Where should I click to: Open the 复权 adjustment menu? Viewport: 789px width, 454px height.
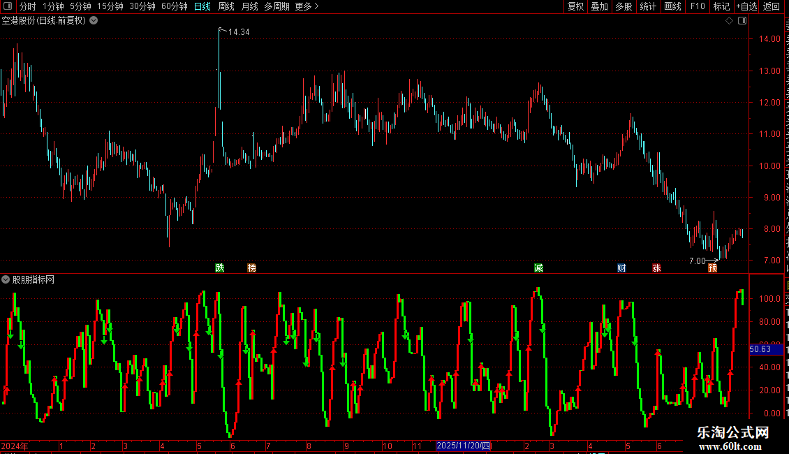(575, 6)
